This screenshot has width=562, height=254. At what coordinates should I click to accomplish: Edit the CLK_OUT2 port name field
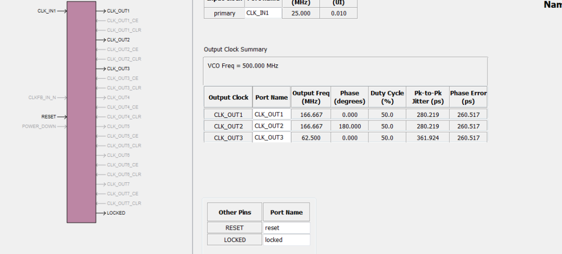tap(272, 126)
